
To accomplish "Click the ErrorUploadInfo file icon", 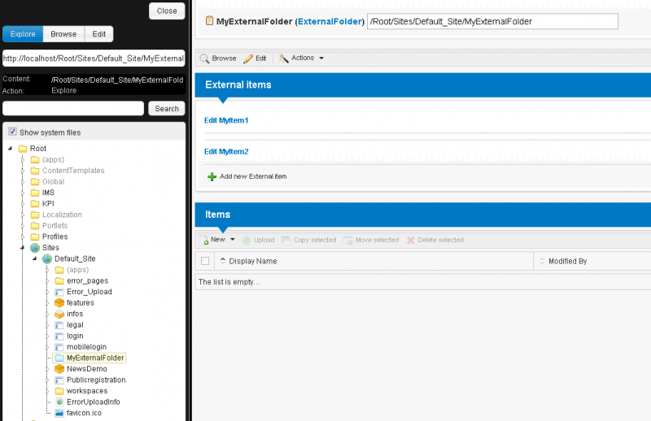I will point(59,402).
